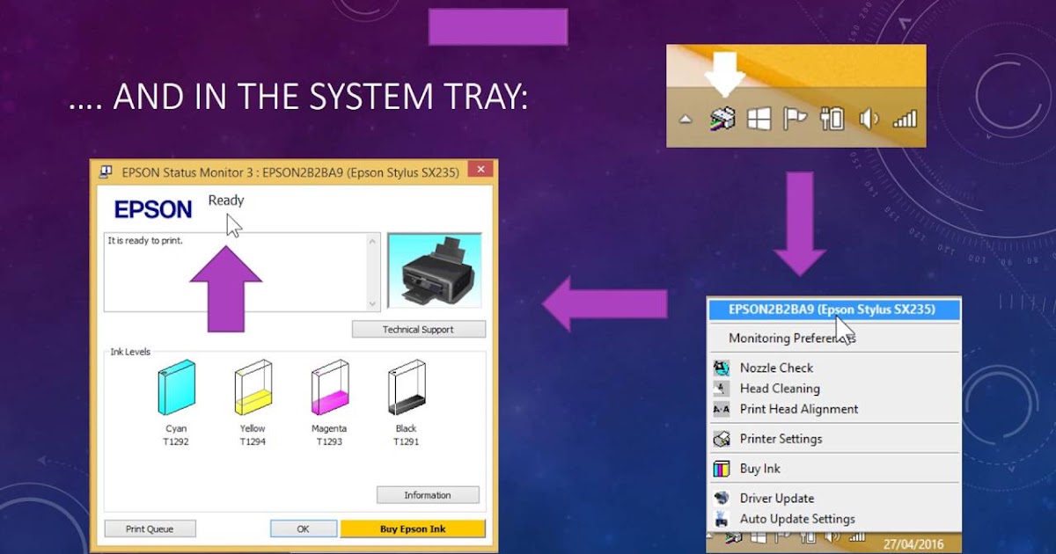Click the Buy Ink colored icon
The width and height of the screenshot is (1056, 554).
[x=722, y=468]
